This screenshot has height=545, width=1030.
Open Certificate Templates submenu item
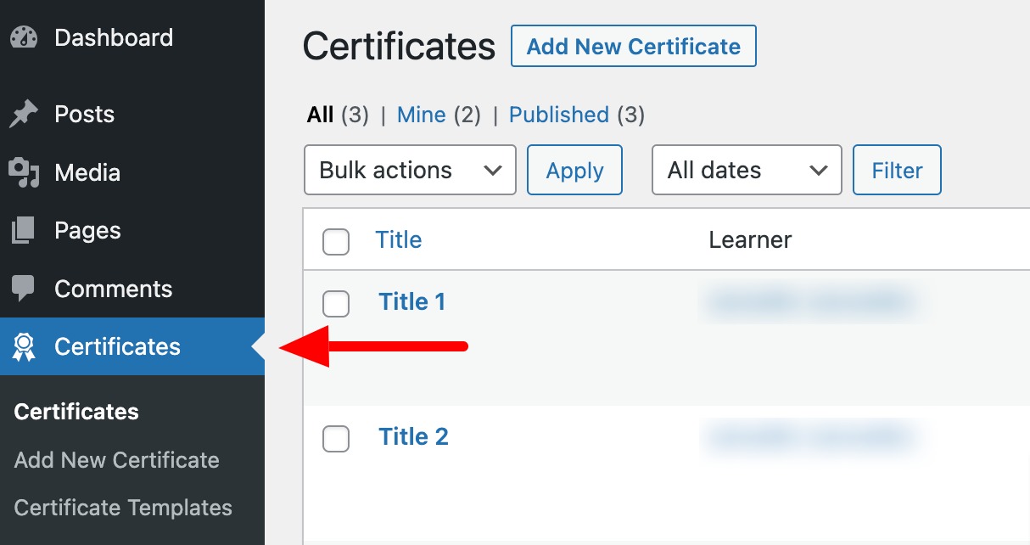click(x=123, y=508)
